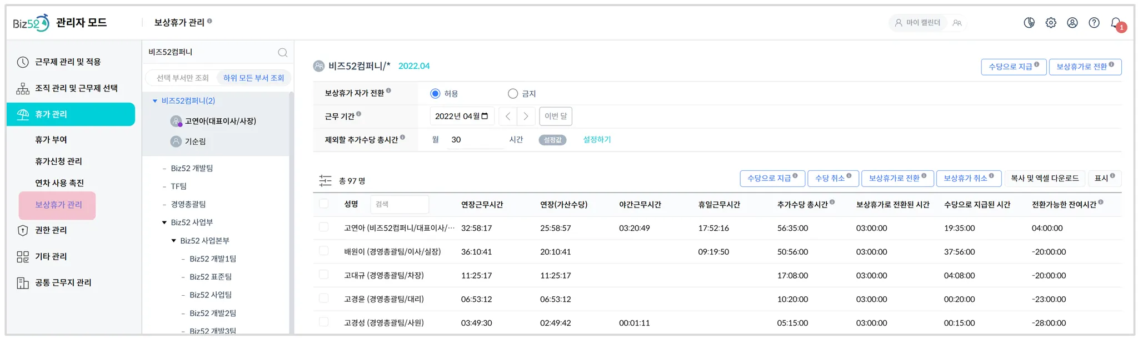Click top-right 보상휴가로 전환 button
The width and height of the screenshot is (1138, 339).
tap(1085, 67)
